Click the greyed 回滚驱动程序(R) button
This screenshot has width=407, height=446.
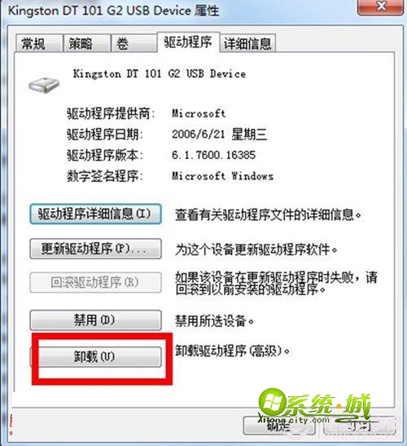[x=95, y=282]
